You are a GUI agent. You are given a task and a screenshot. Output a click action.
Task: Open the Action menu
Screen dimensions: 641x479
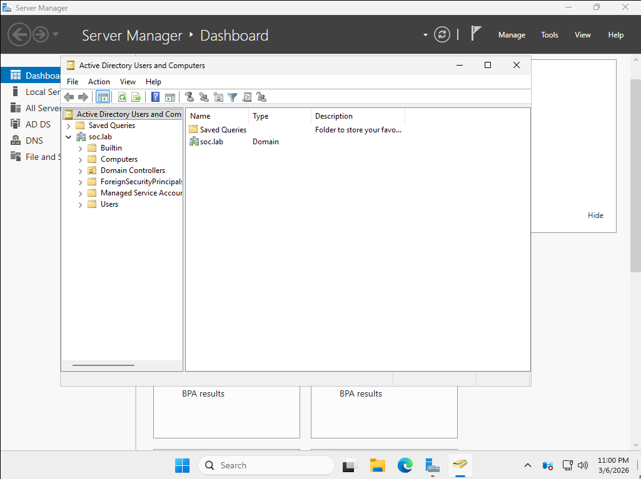coord(99,82)
